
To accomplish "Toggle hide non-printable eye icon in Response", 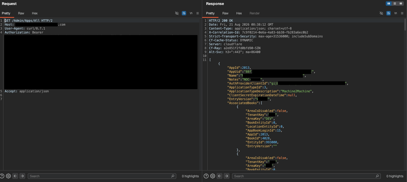I will coord(381,13).
